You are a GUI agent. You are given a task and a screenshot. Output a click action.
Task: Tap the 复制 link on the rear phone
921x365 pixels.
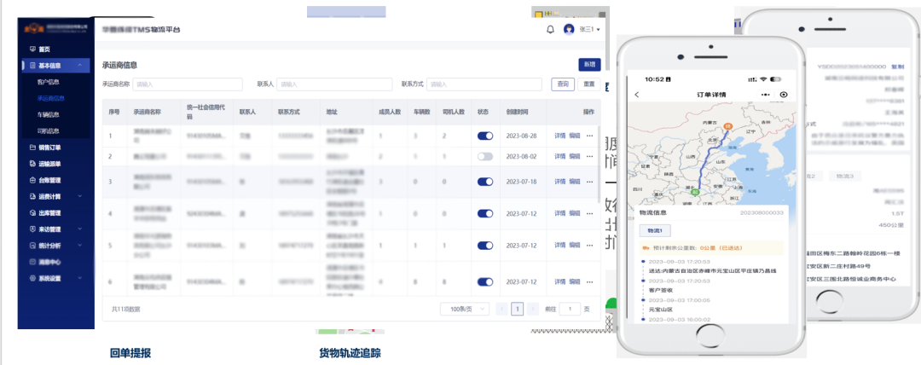pyautogui.click(x=897, y=67)
